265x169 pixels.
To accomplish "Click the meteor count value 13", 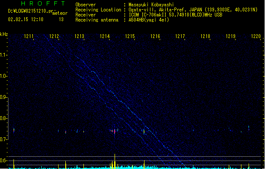I will tap(61, 19).
